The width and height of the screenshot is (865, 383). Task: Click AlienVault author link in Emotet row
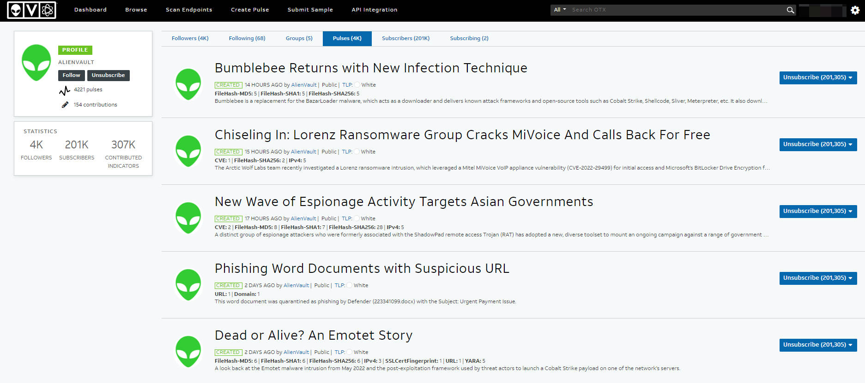(x=296, y=352)
